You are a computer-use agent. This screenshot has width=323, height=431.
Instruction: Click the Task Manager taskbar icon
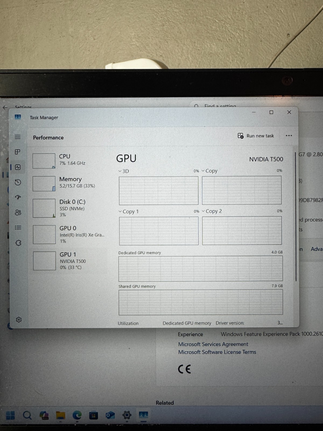click(x=143, y=415)
